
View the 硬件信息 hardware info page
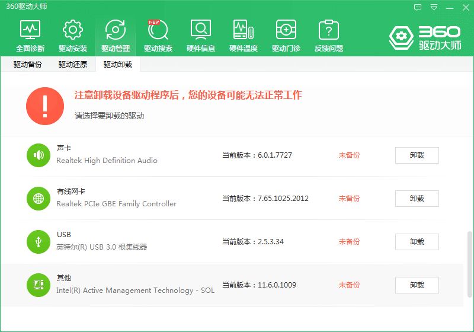click(x=201, y=36)
